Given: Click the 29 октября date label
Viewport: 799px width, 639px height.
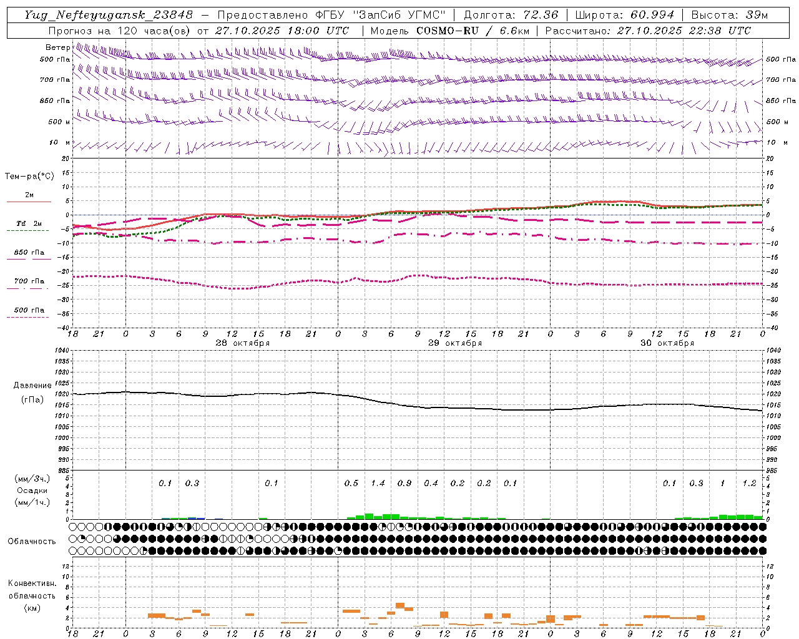Looking at the screenshot, I should coord(455,343).
